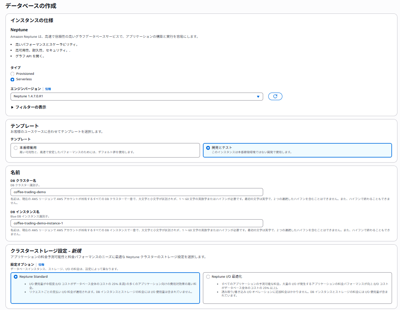Select Neptune Standard storage option
Screen dimensions: 400x310
[16, 277]
